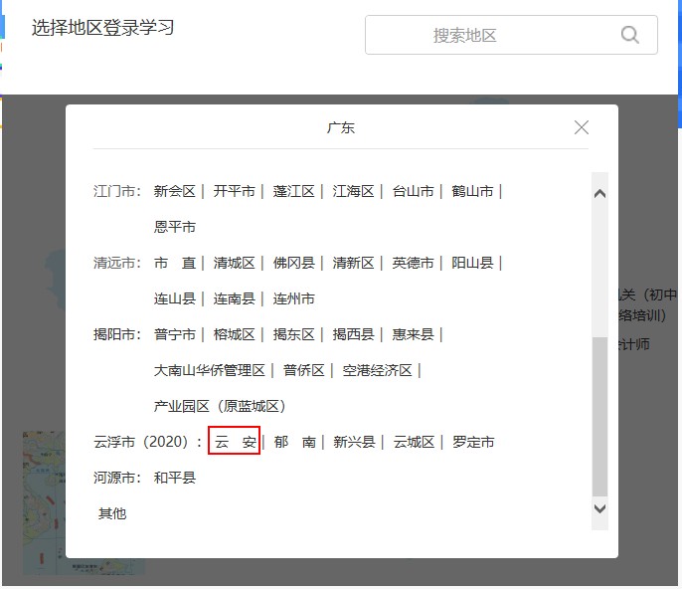Select 普侨区 region
The image size is (682, 589).
(x=303, y=370)
